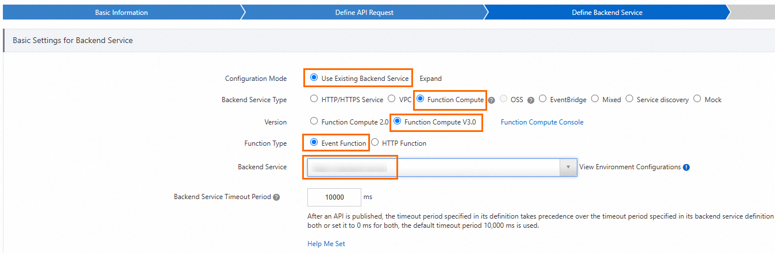Choose Service discovery as backend type
The width and height of the screenshot is (775, 253).
[x=629, y=99]
